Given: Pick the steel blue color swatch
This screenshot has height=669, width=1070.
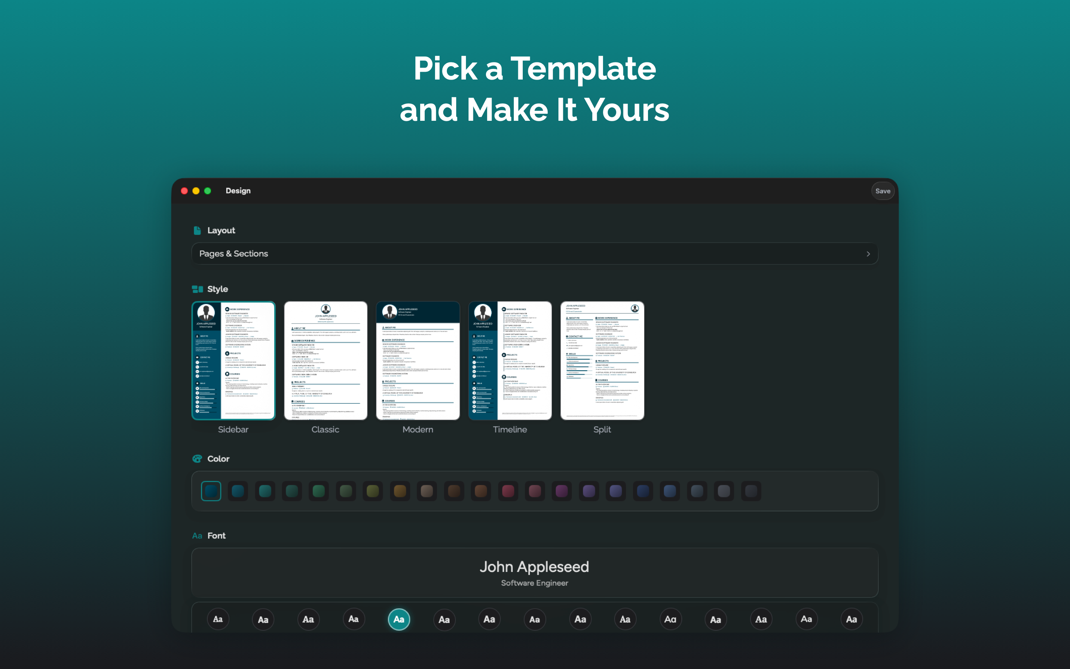Looking at the screenshot, I should click(x=670, y=491).
